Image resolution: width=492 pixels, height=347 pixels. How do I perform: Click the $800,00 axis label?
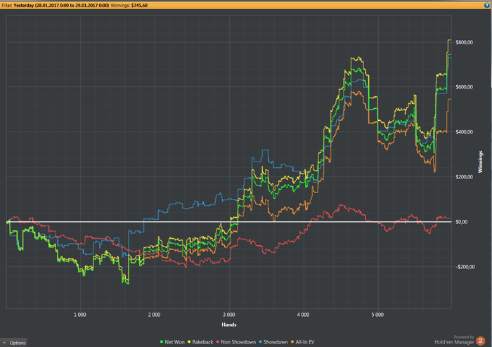[x=464, y=42]
